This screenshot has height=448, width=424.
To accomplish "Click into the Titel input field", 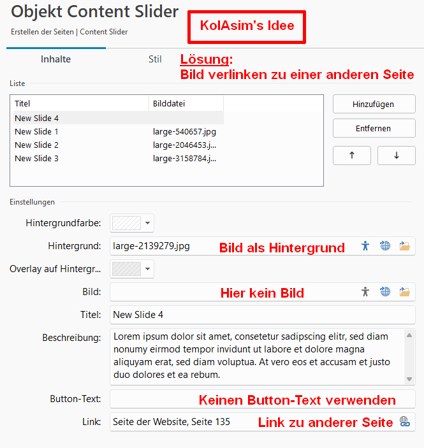I will pos(263,315).
